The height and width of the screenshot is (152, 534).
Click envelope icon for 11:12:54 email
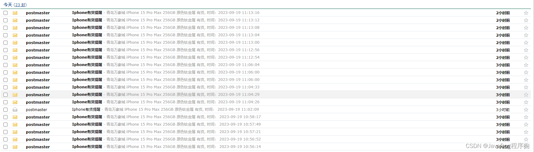(x=15, y=57)
